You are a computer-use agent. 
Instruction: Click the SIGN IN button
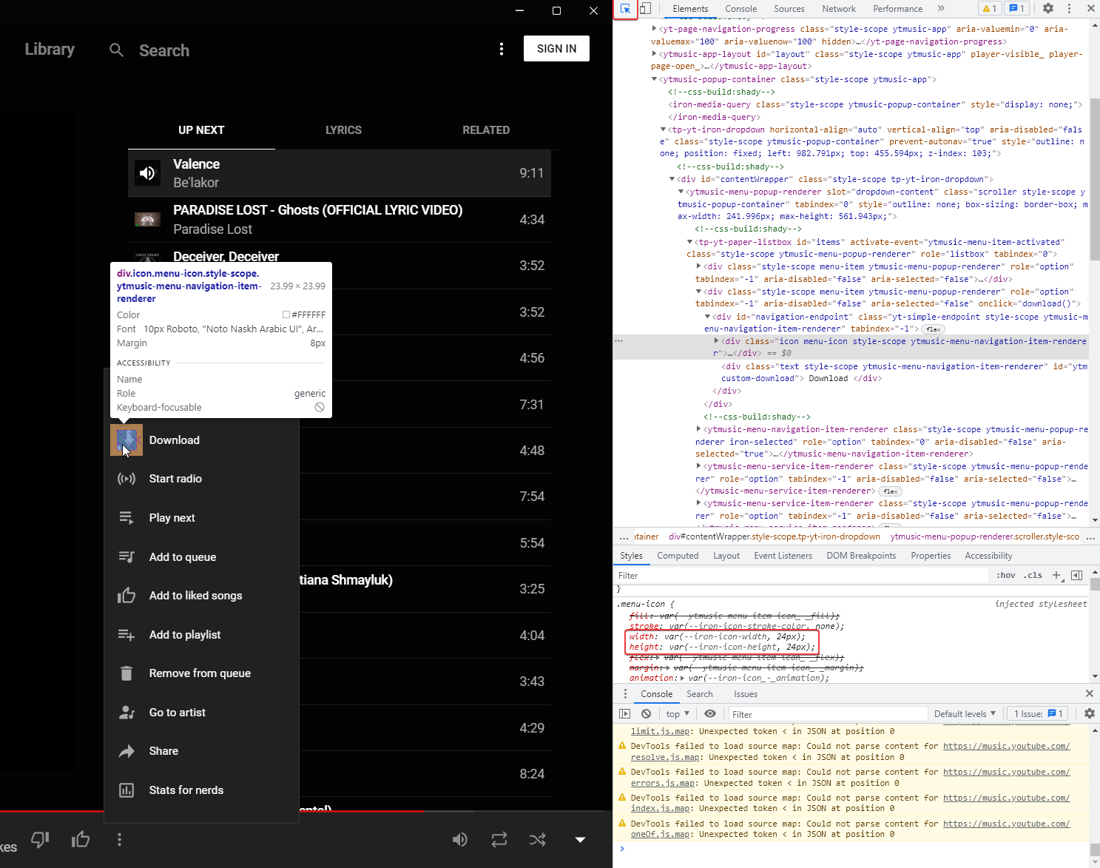coord(556,48)
